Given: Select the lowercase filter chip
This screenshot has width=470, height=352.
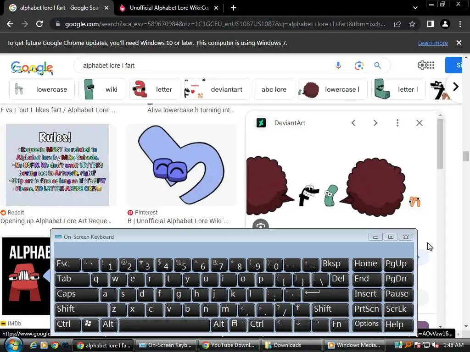Looking at the screenshot, I should pyautogui.click(x=42, y=89).
